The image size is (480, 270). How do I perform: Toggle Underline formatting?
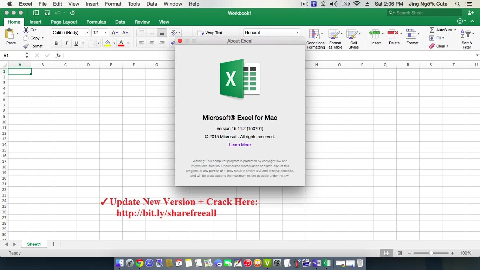[x=76, y=43]
